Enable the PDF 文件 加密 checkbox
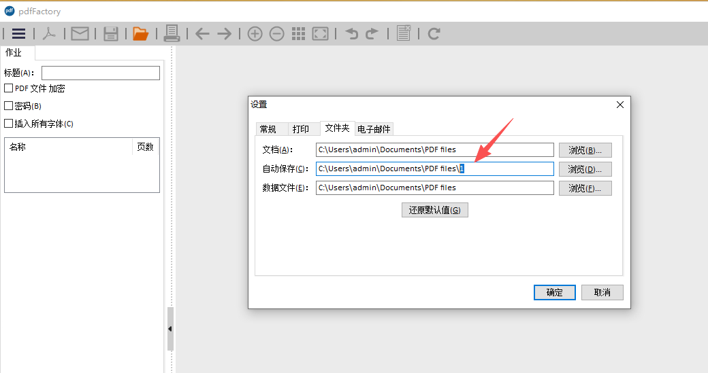The height and width of the screenshot is (373, 708). [9, 88]
